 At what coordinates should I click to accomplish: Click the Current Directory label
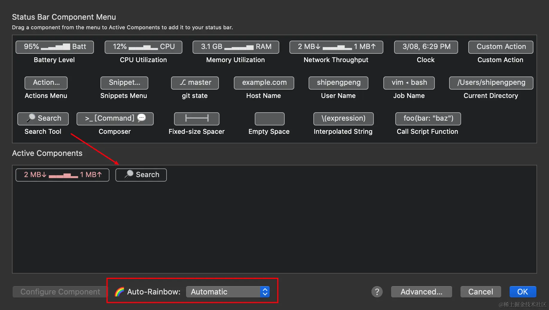point(491,96)
